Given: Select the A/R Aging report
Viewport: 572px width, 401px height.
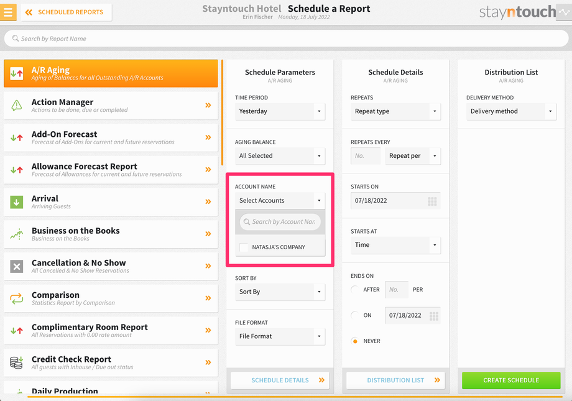Looking at the screenshot, I should 111,73.
